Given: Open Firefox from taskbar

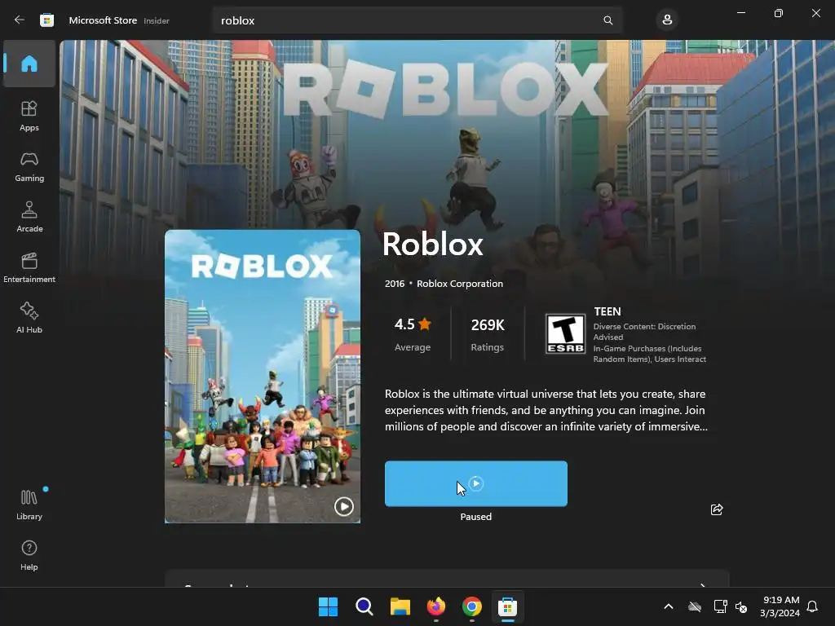Looking at the screenshot, I should [x=436, y=606].
